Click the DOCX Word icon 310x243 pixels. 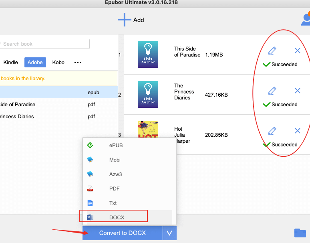[x=90, y=217]
